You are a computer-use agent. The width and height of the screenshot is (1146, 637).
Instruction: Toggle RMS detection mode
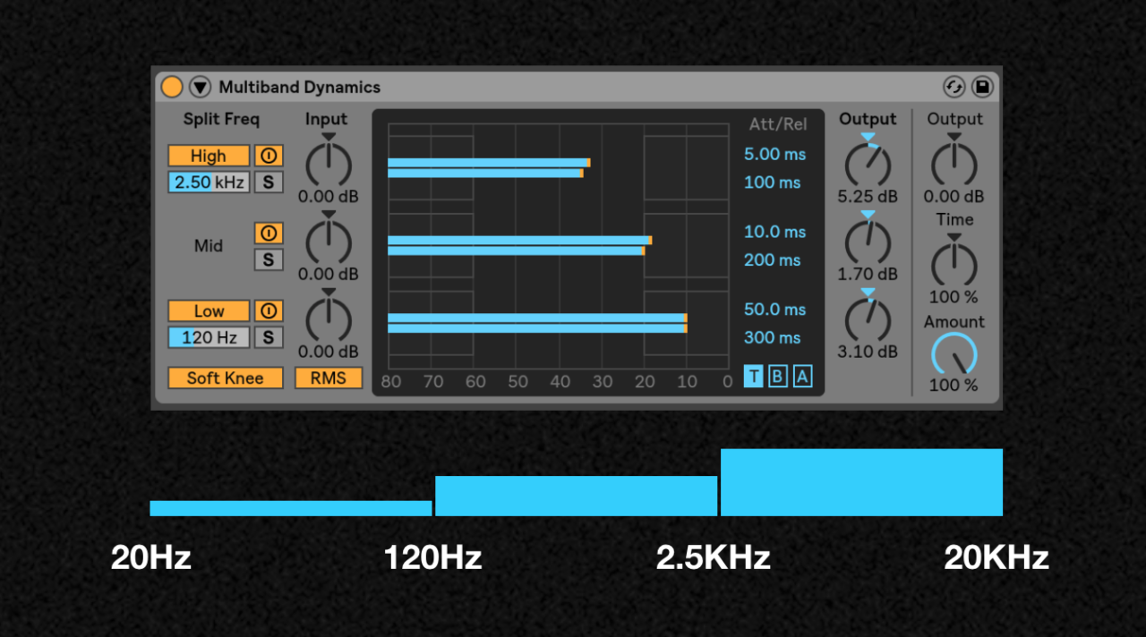click(328, 378)
